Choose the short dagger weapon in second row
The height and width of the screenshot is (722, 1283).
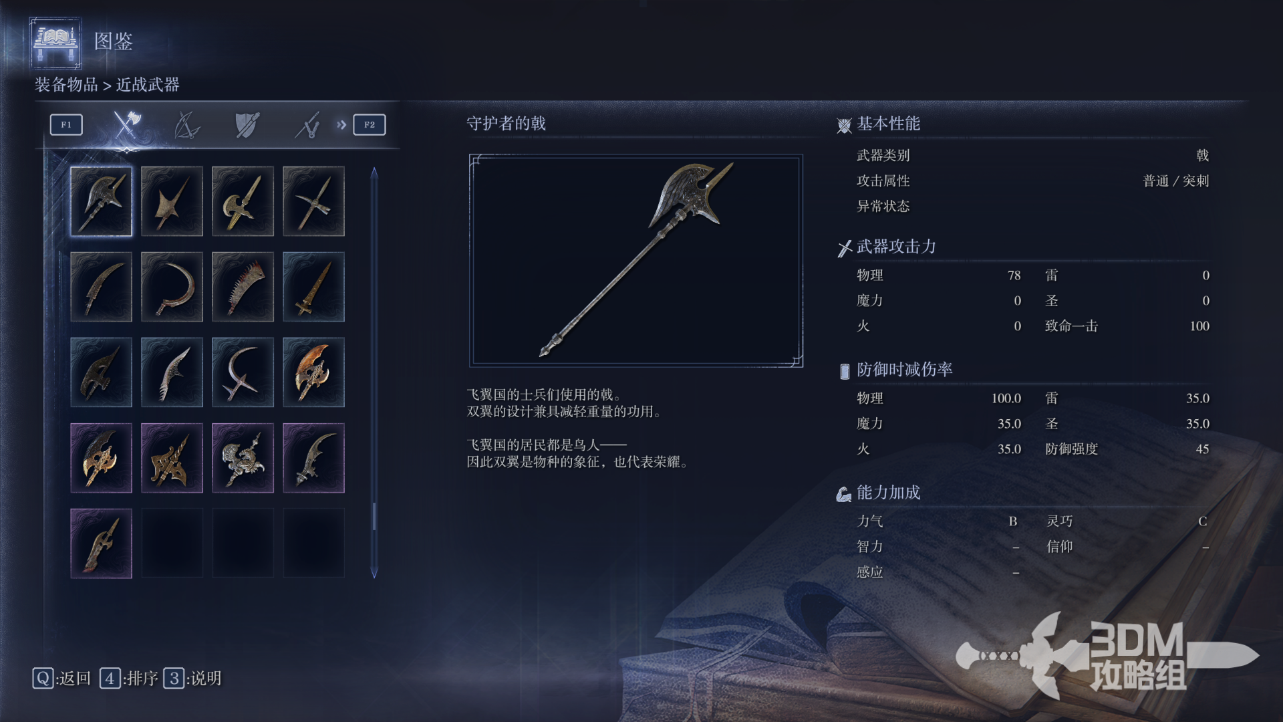pyautogui.click(x=313, y=287)
